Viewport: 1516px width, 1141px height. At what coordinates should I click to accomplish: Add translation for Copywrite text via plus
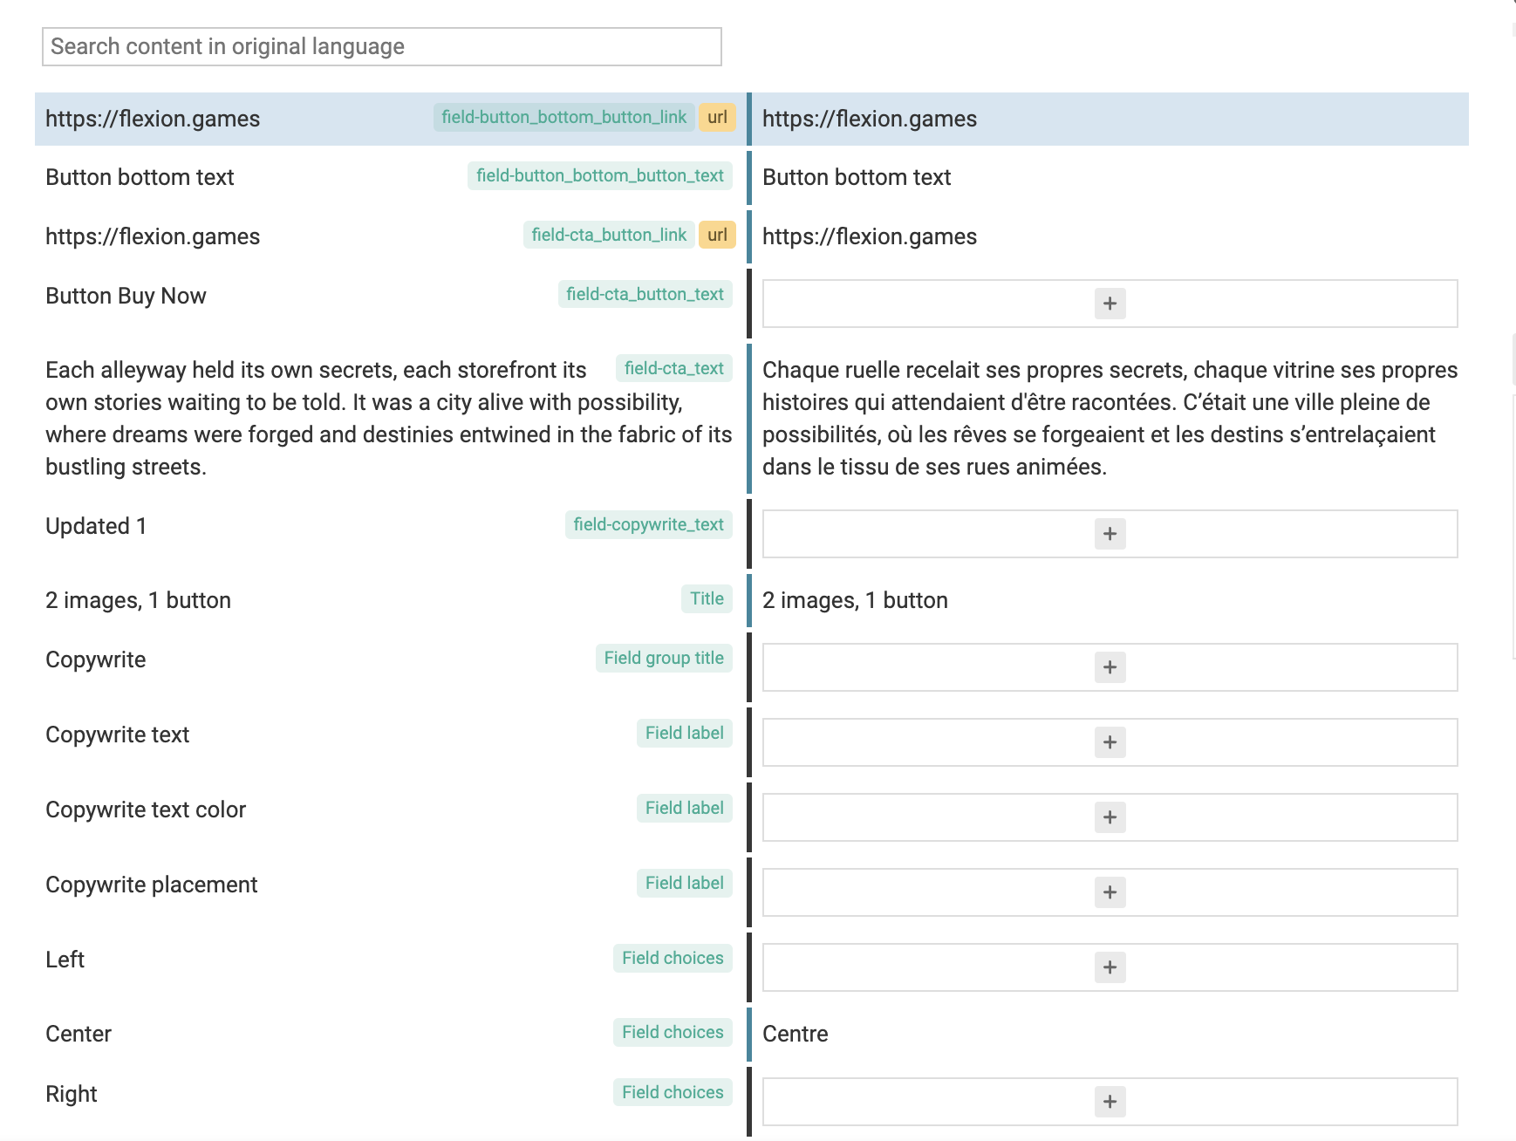pos(1110,742)
